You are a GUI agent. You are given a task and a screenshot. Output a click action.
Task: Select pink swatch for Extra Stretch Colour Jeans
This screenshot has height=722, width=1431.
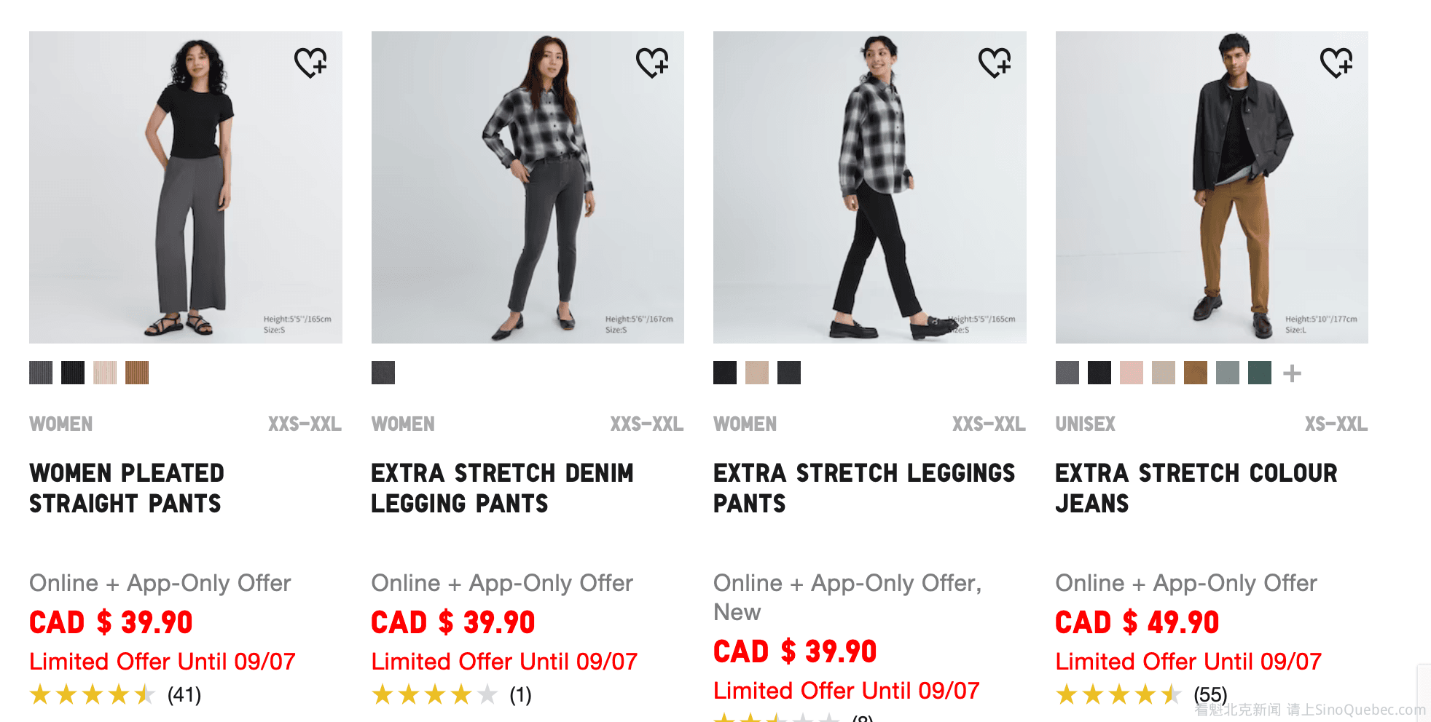(1132, 373)
